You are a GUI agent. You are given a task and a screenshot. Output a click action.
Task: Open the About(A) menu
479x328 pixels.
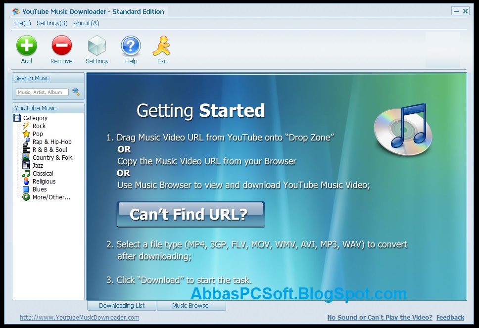pos(86,23)
